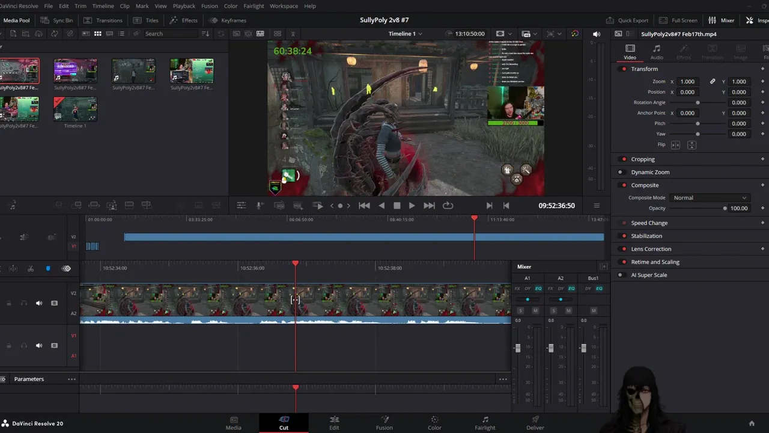The image size is (769, 433).
Task: Open project manager home icon
Action: [751, 423]
